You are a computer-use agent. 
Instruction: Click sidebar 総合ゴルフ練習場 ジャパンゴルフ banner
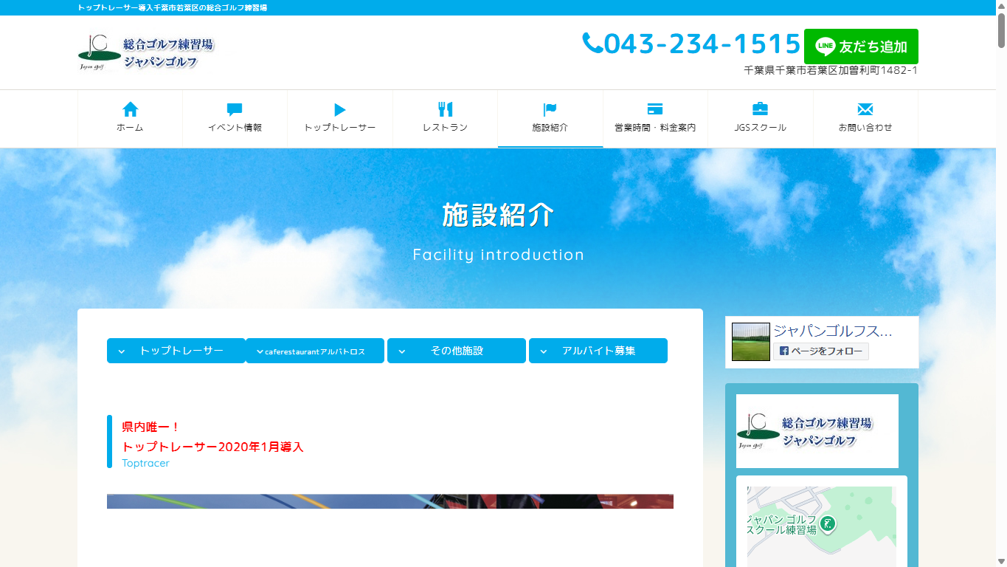point(817,431)
